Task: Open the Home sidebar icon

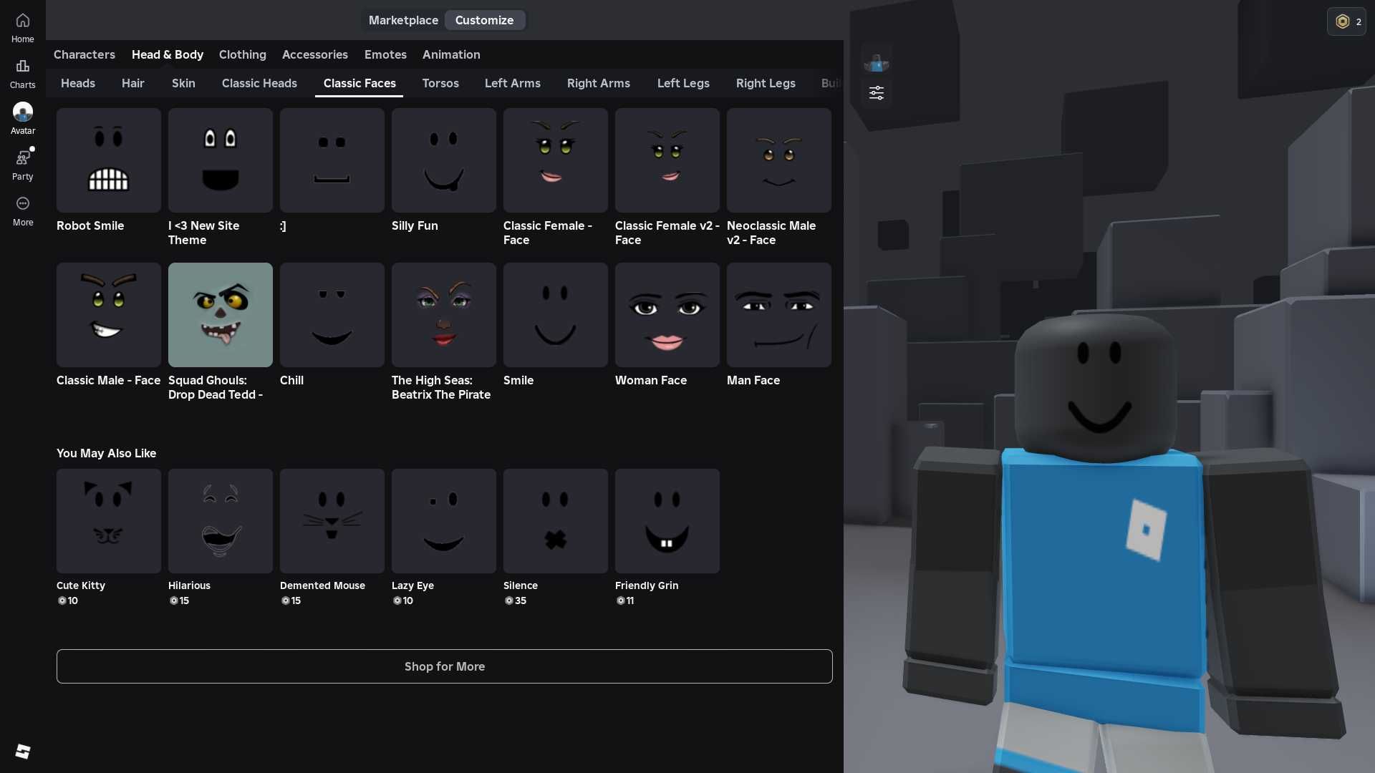Action: pos(22,28)
